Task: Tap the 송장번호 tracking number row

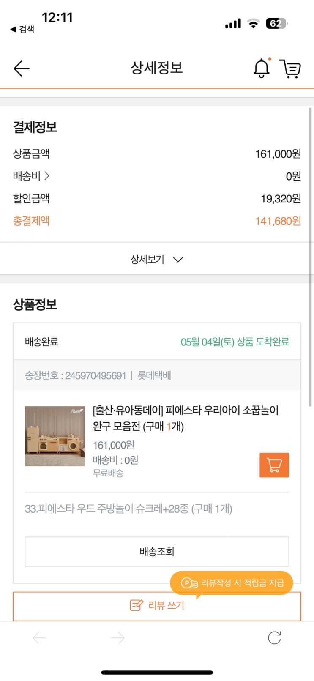Action: coord(98,375)
